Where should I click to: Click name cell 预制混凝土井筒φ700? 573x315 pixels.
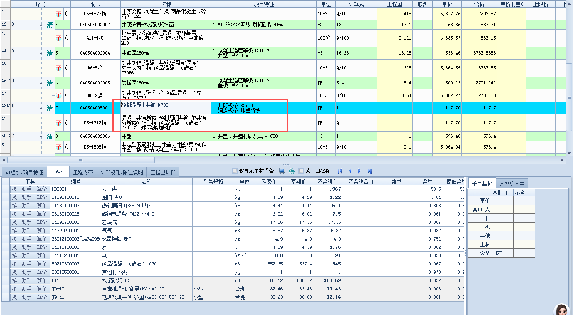point(166,108)
